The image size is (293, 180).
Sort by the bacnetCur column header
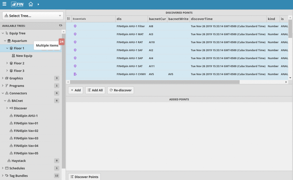[x=157, y=19]
